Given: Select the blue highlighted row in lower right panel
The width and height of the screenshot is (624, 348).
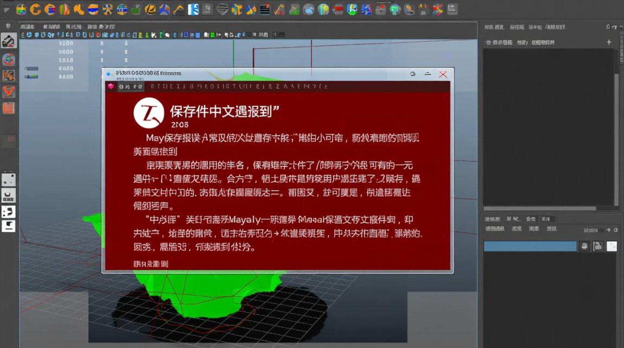Looking at the screenshot, I should click(530, 246).
